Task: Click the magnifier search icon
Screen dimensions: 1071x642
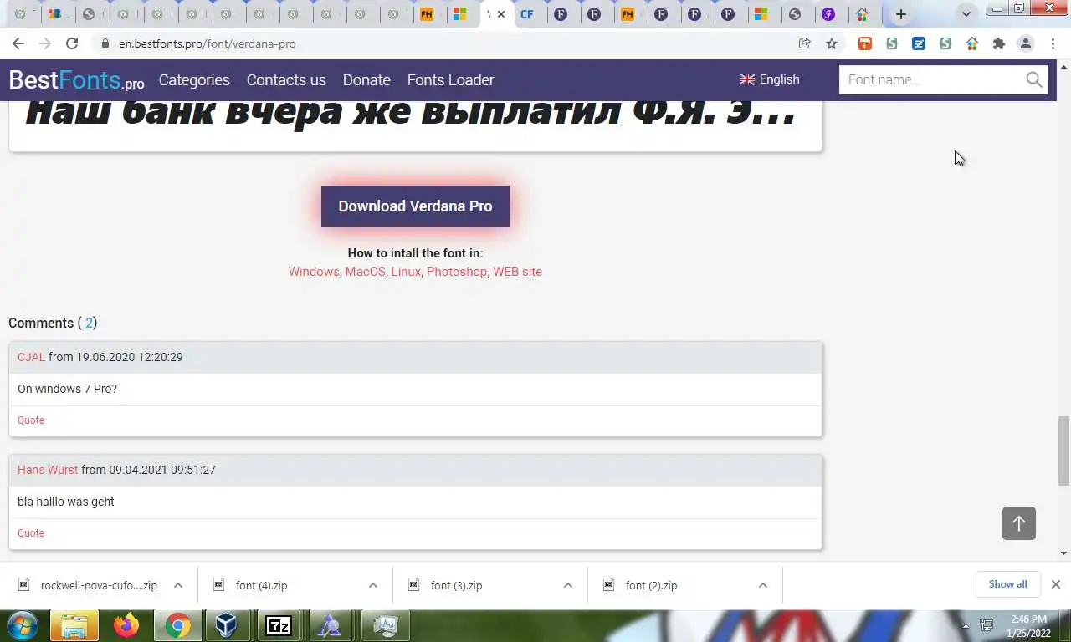Action: point(1034,79)
